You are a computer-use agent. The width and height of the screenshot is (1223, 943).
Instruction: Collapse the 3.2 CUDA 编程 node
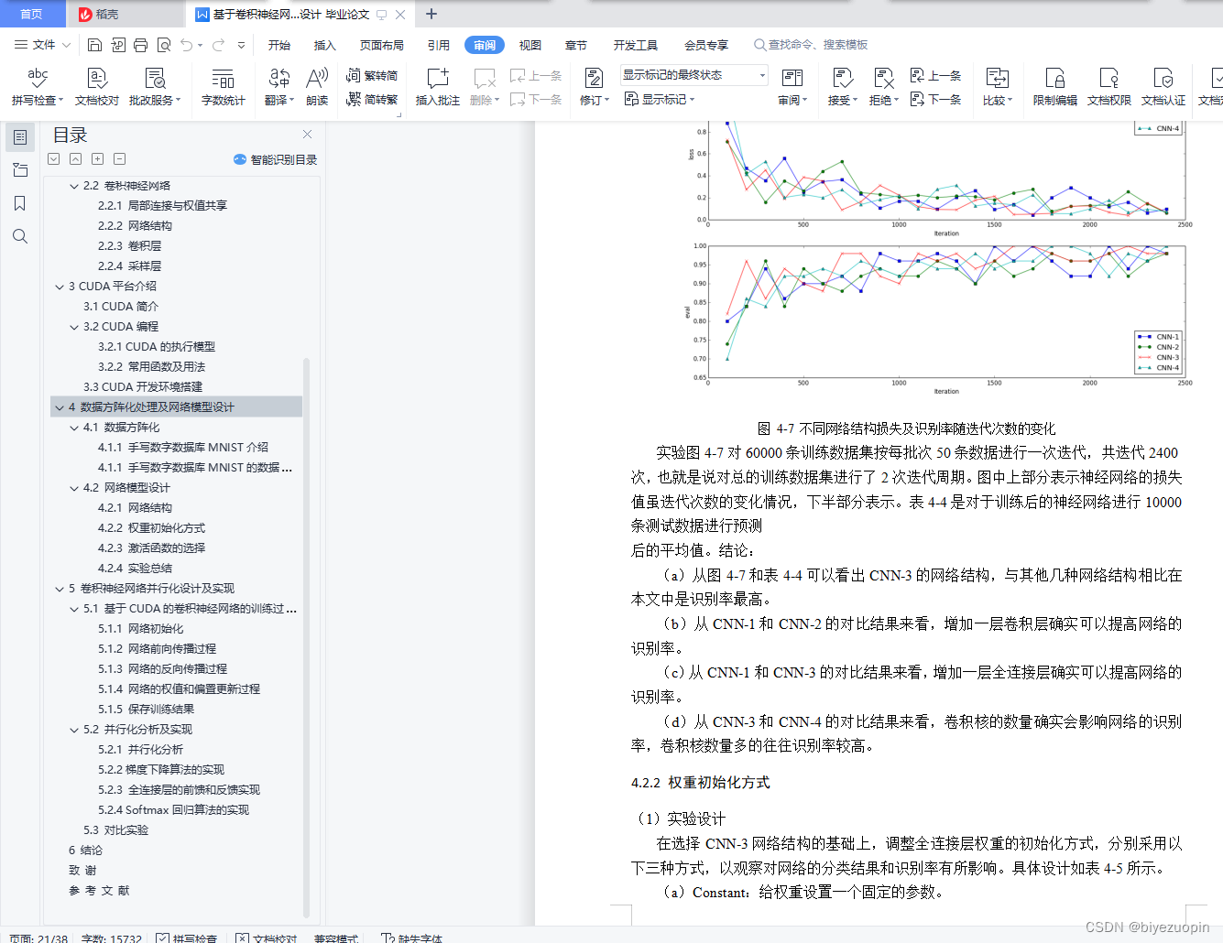(74, 327)
